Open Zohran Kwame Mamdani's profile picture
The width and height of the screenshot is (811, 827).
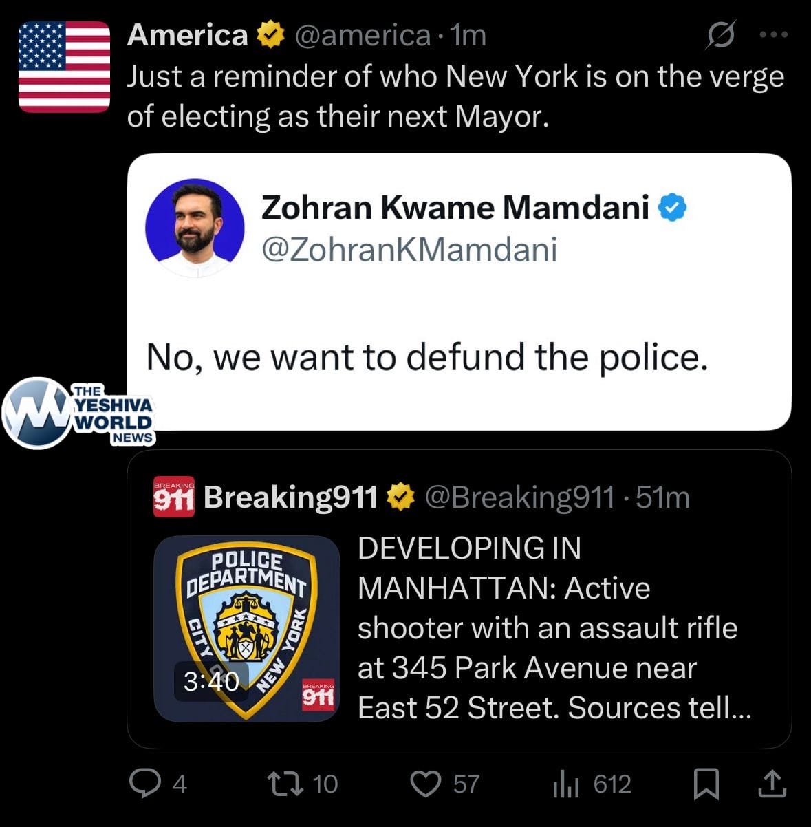195,228
